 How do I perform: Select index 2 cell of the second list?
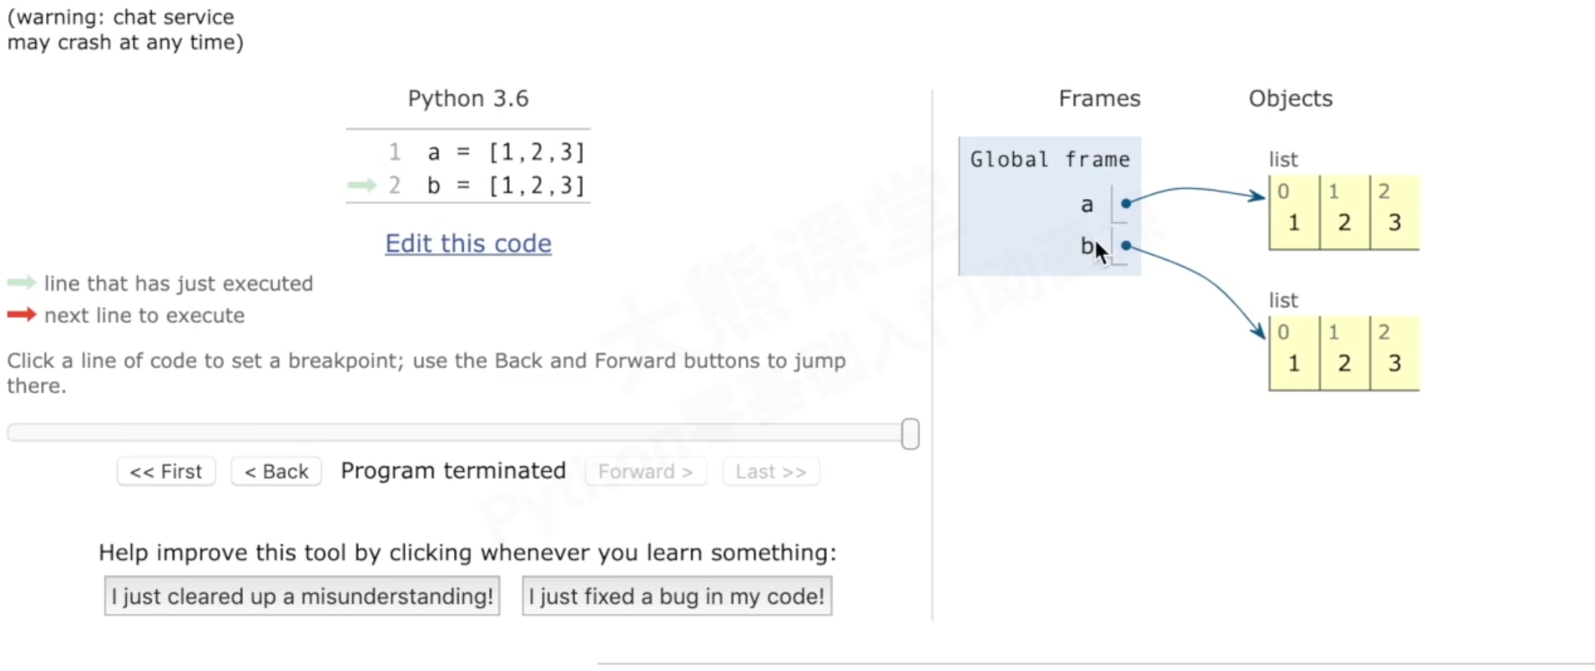(x=1394, y=354)
